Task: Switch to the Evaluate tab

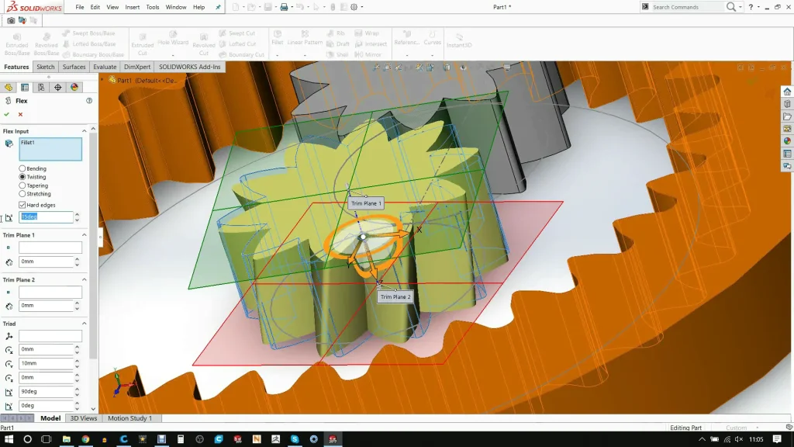Action: click(105, 67)
